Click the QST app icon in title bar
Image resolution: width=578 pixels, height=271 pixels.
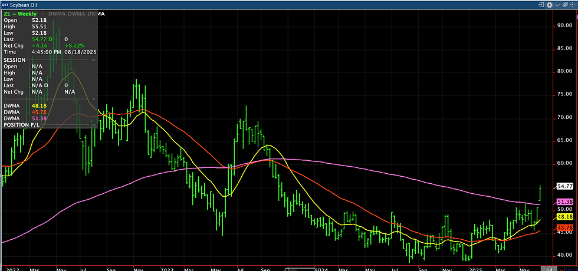pyautogui.click(x=5, y=5)
